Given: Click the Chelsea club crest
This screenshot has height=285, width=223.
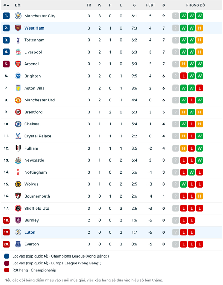Looking at the screenshot, I should tap(18, 124).
